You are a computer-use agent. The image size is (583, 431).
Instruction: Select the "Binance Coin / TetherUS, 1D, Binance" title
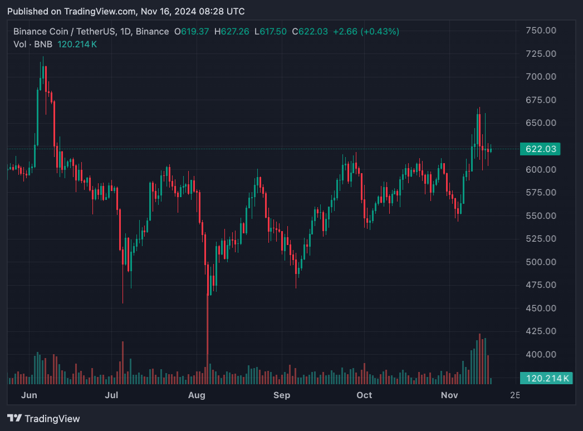pos(91,32)
